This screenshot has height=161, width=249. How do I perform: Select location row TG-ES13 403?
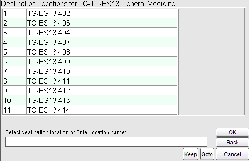[90, 23]
